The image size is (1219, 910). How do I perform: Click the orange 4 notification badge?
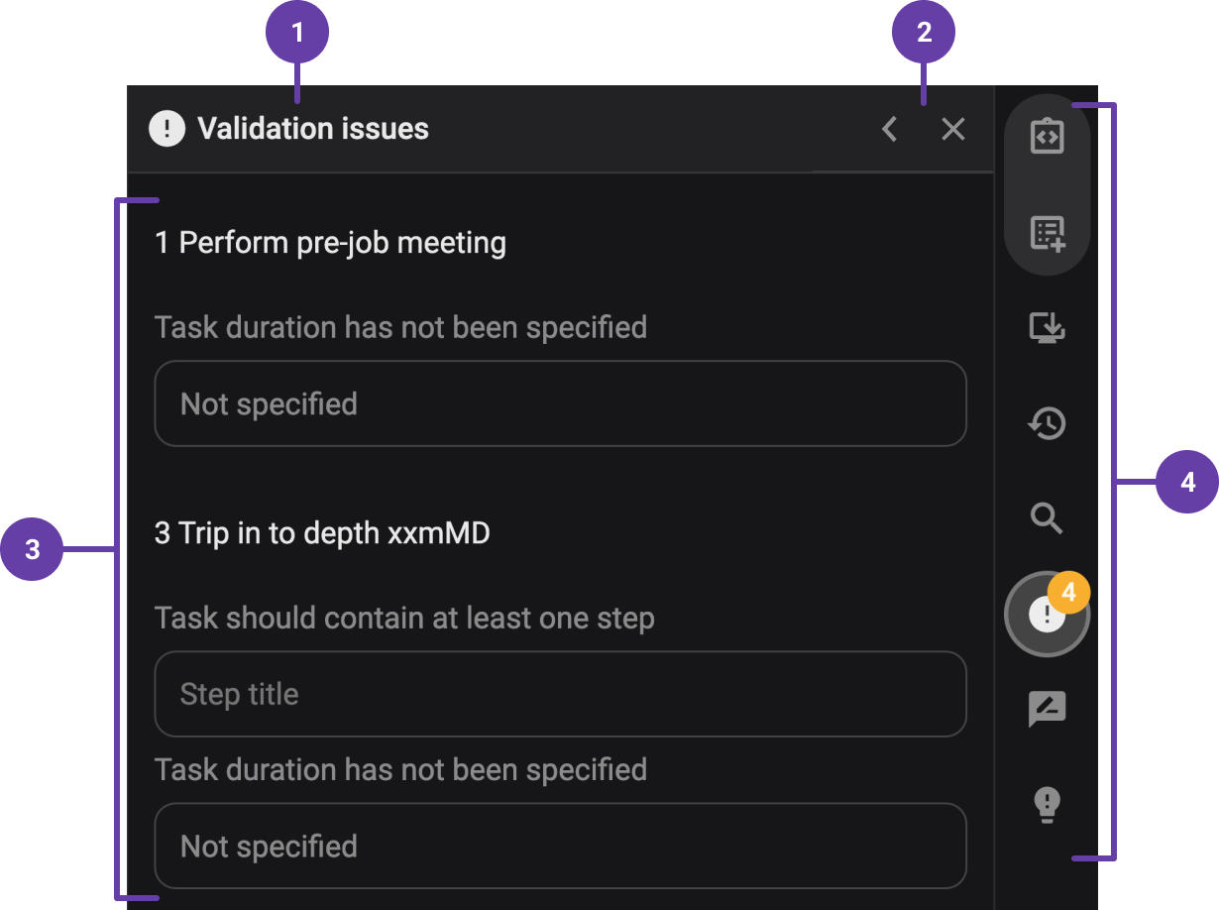click(1070, 592)
